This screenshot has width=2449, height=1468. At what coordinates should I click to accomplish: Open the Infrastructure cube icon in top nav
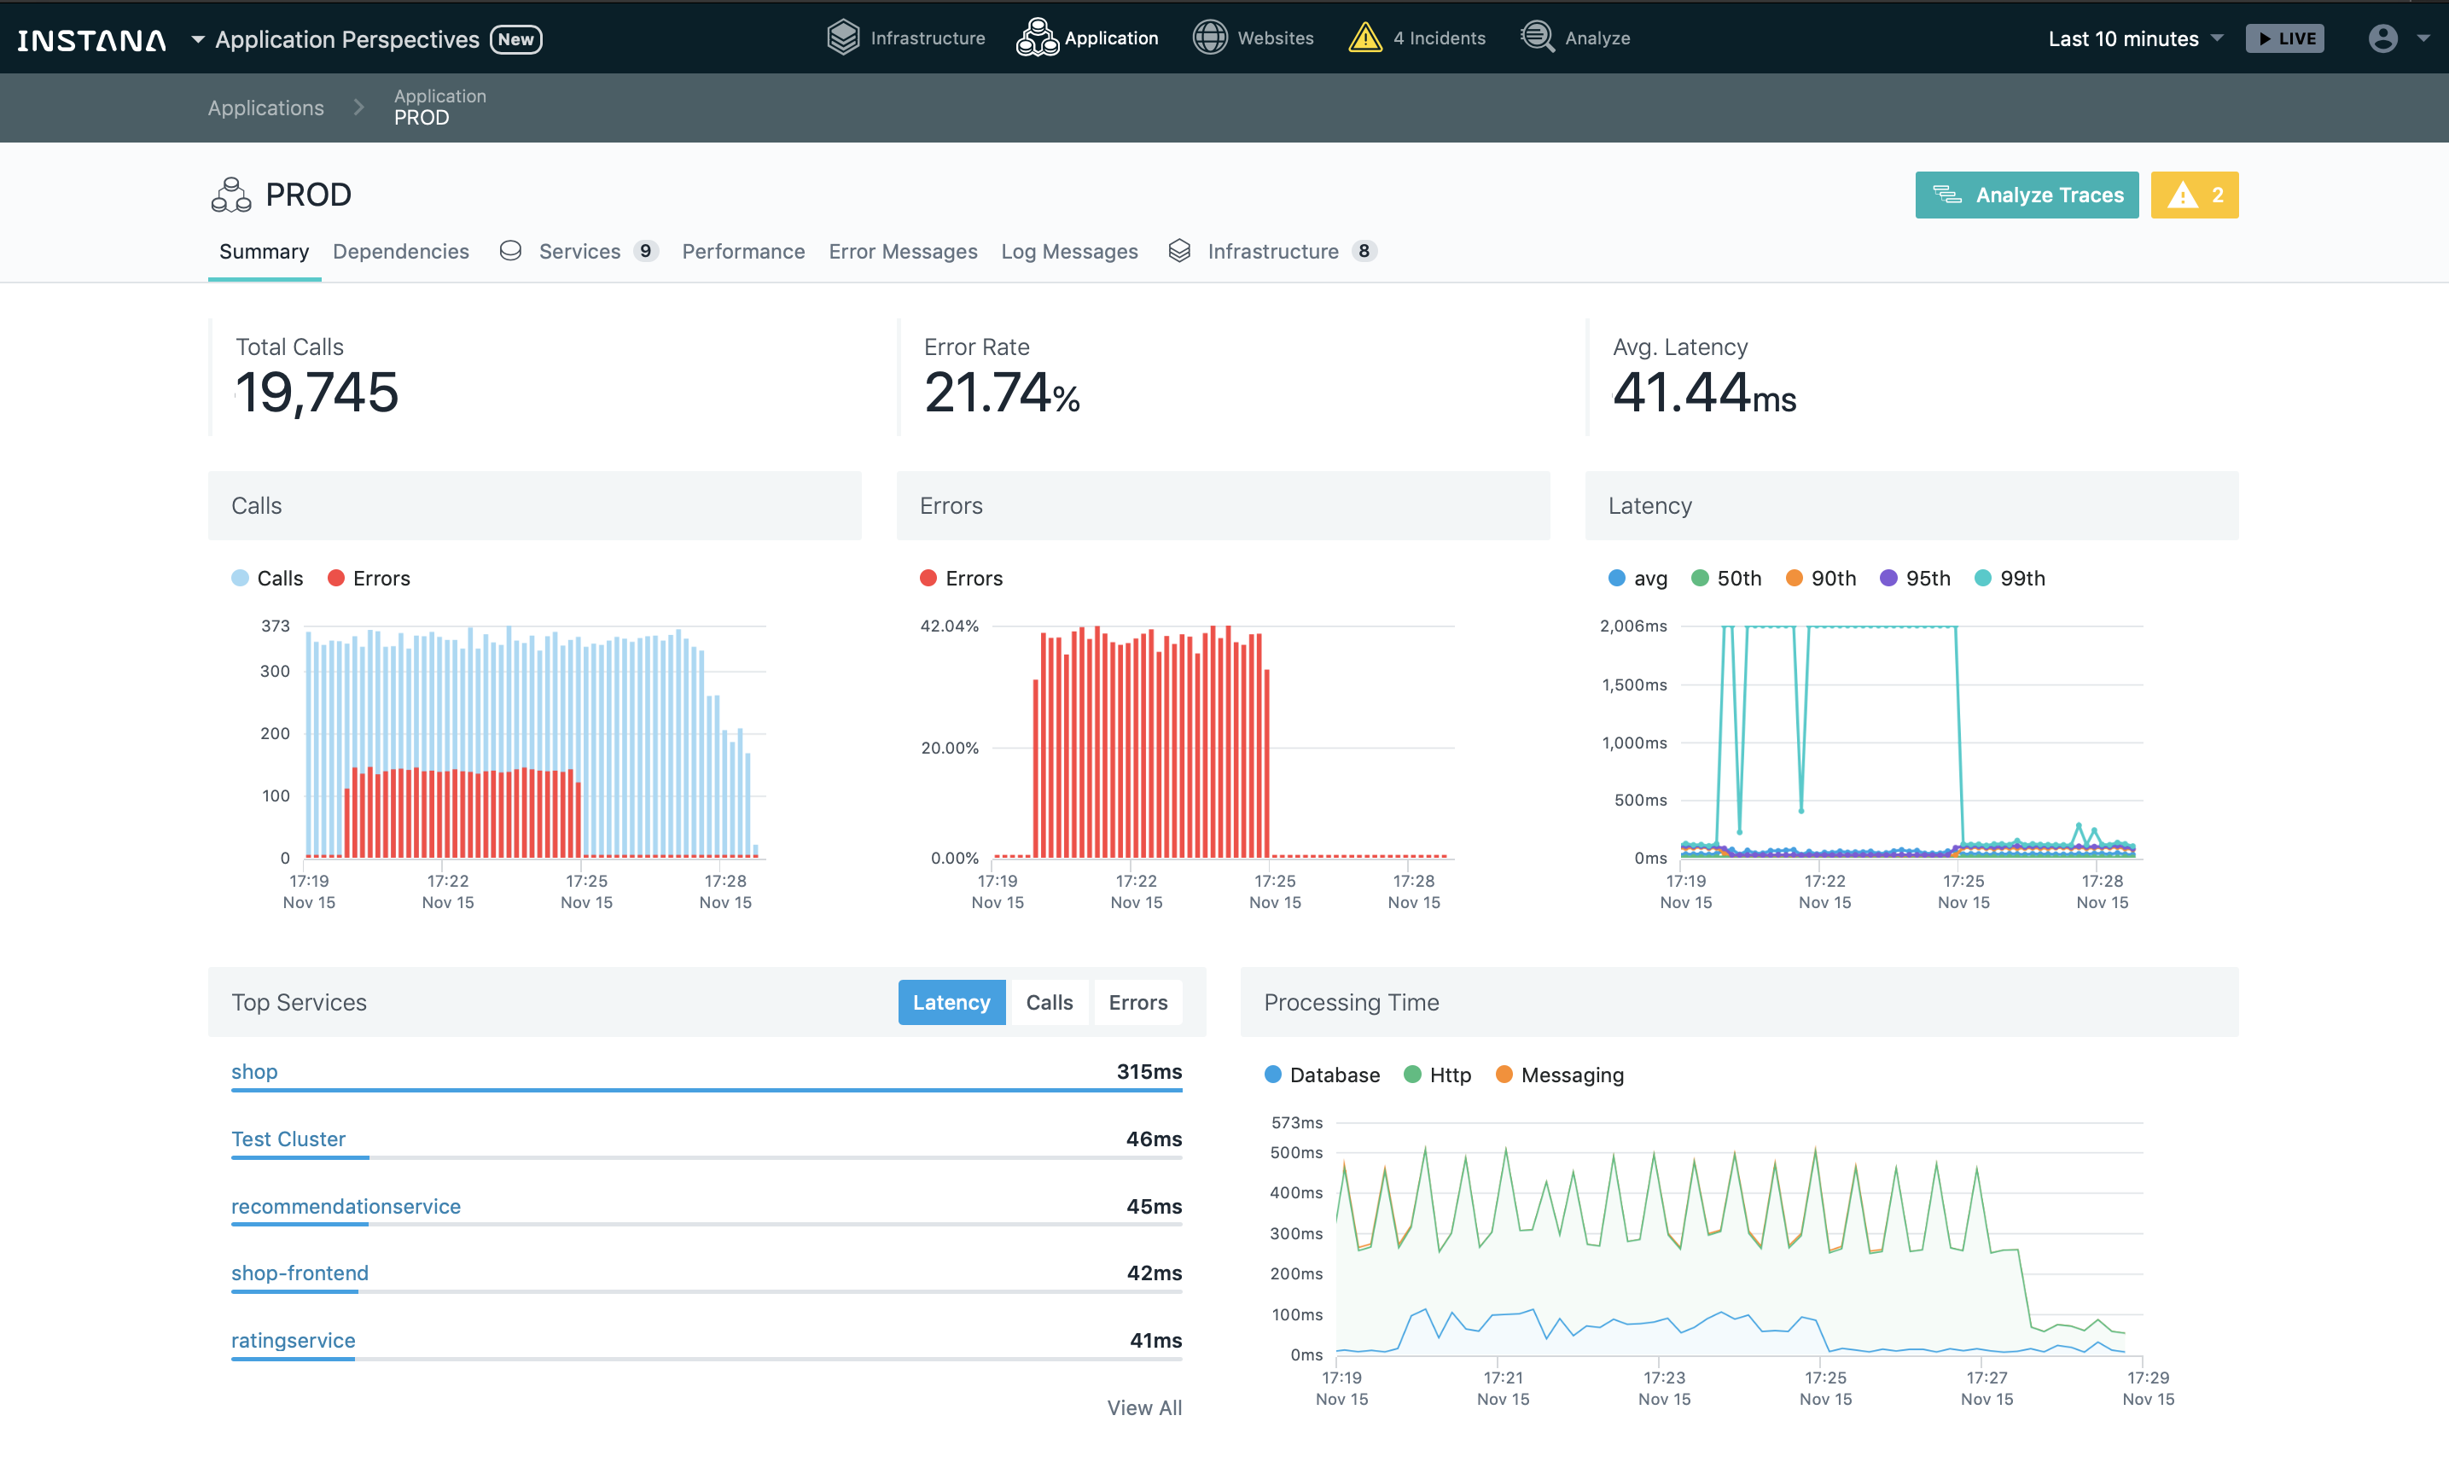[x=842, y=38]
